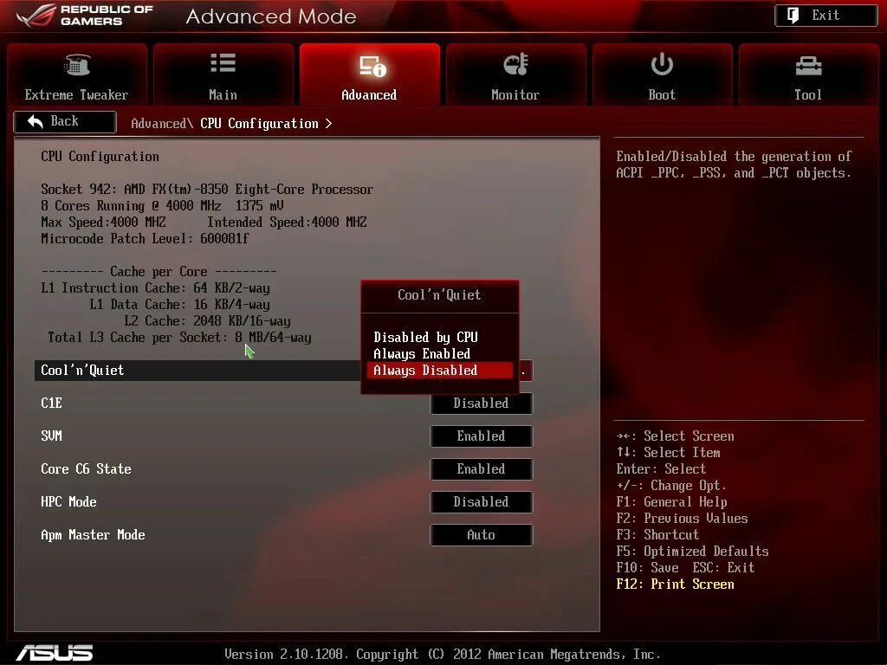The height and width of the screenshot is (665, 887).
Task: Click the SVM setting label
Action: 51,436
